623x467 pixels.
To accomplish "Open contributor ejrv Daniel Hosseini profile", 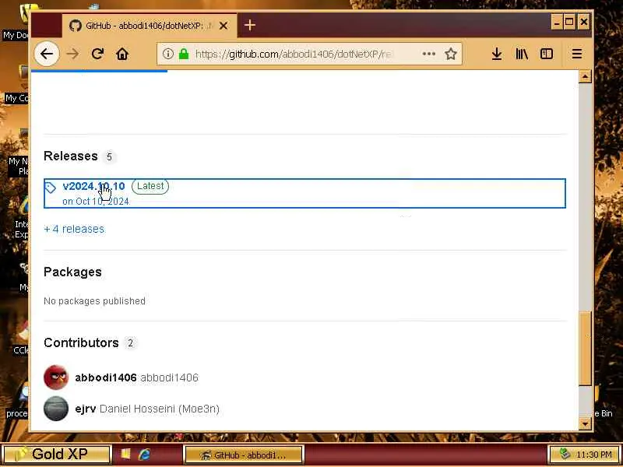I will (147, 409).
